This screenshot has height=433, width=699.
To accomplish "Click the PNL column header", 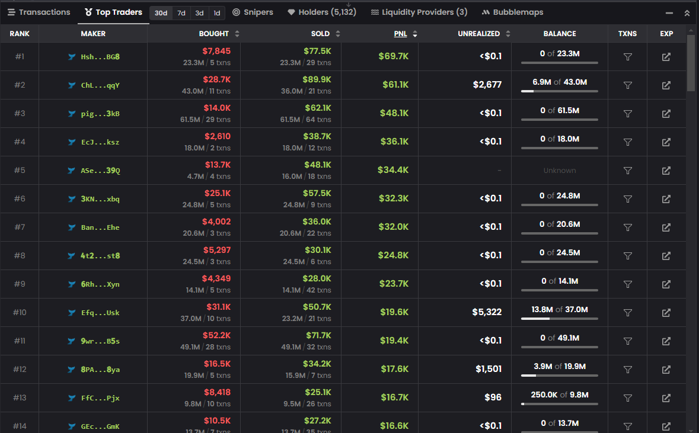I will point(400,34).
